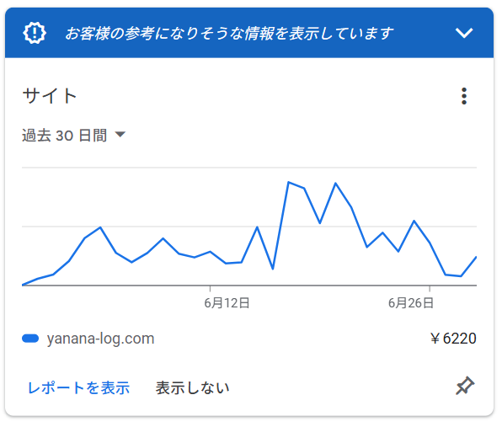Click the chart line's starting point at left
This screenshot has height=427, width=502.
point(23,285)
